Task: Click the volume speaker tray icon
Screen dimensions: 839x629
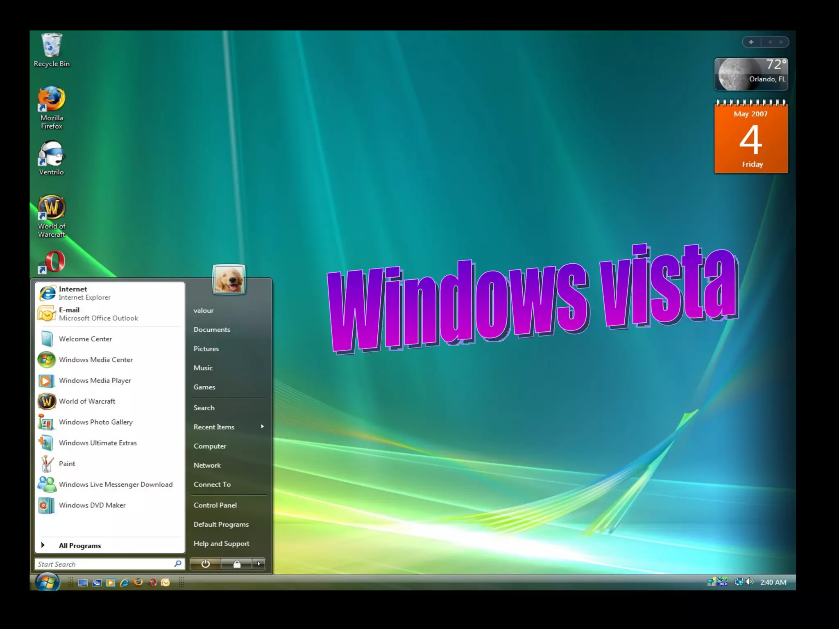Action: [750, 582]
